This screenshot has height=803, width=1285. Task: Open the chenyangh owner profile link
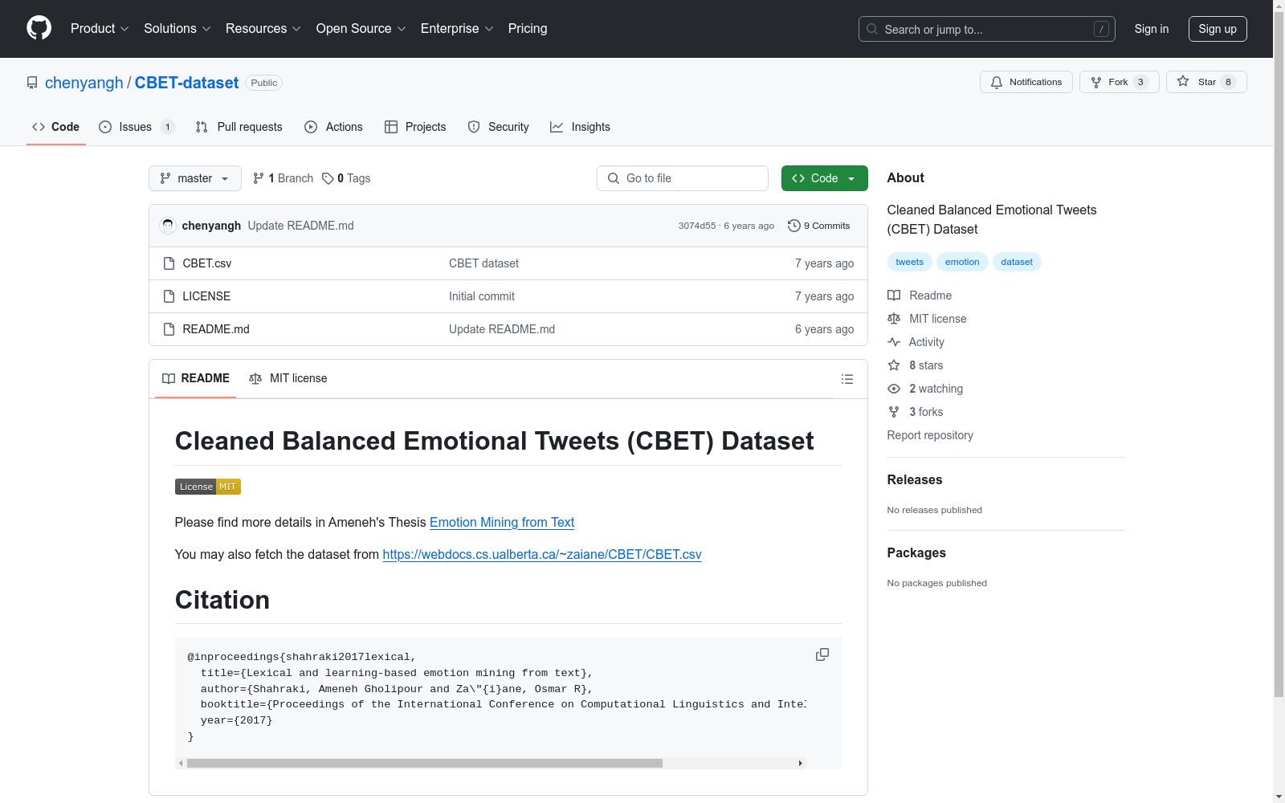84,83
